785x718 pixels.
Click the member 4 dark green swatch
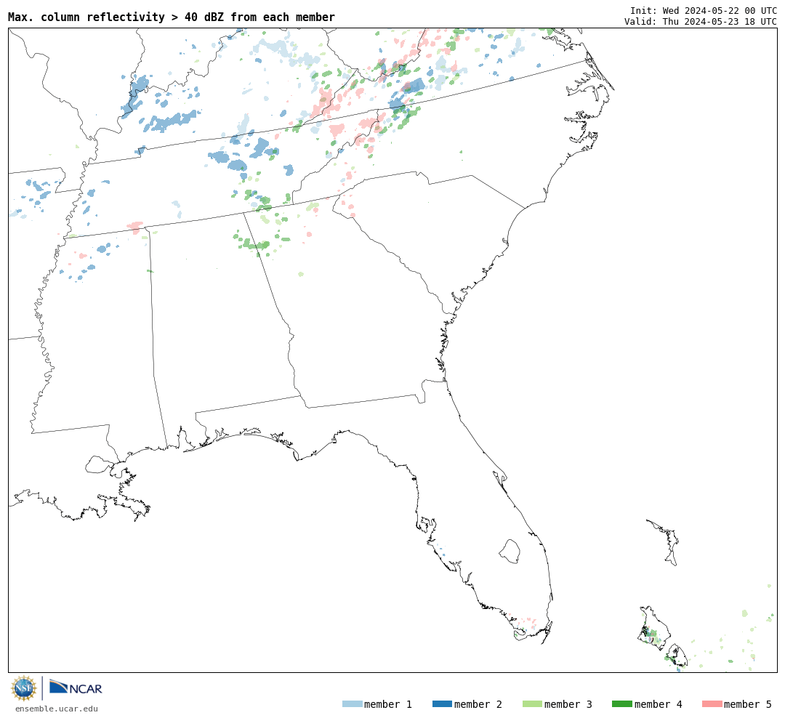click(x=621, y=704)
